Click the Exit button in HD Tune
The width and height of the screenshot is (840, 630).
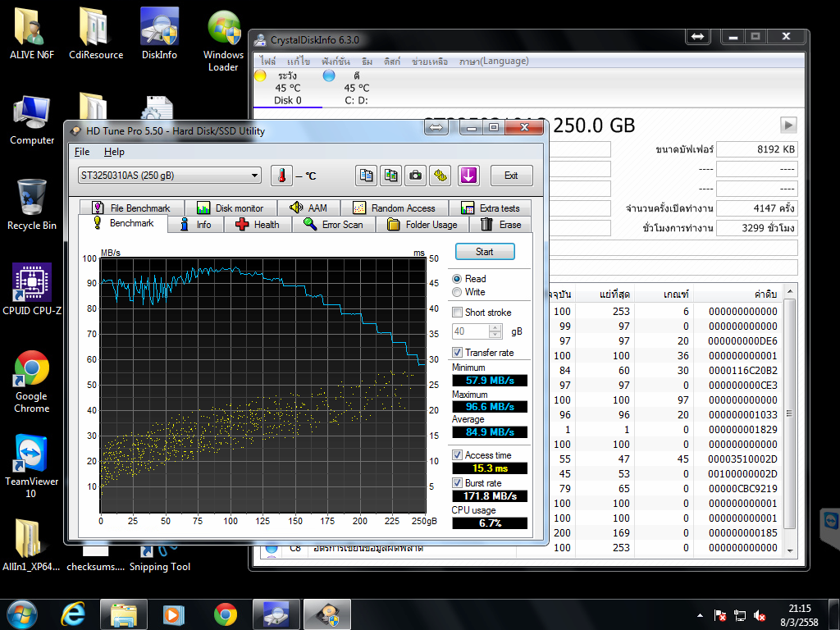click(511, 176)
